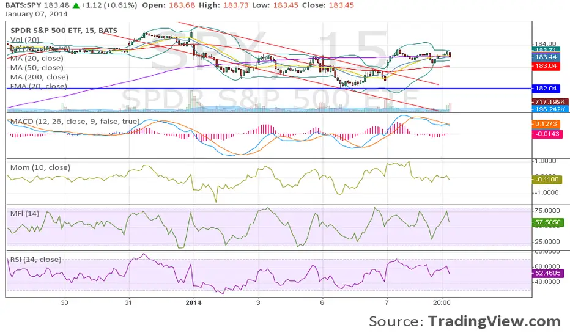570x336 pixels.
Task: Select the MFI (14) pane label
Action: [24, 214]
